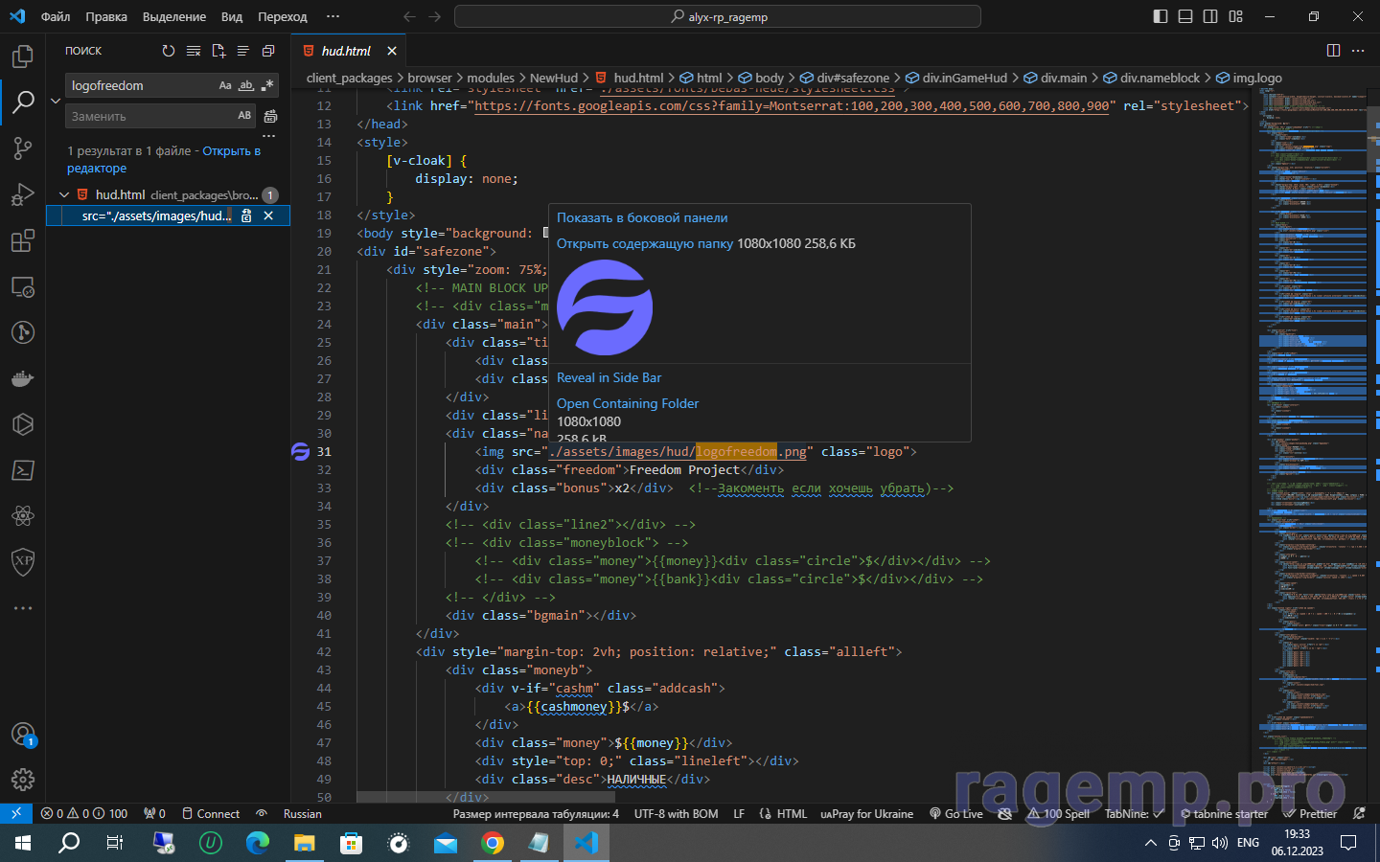The image size is (1380, 862).
Task: Select the hud.html editor tab
Action: pos(345,51)
